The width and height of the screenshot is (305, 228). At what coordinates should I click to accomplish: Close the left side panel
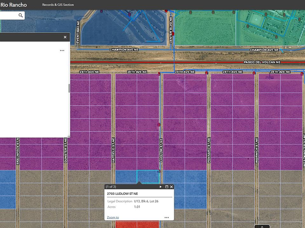coord(65,37)
